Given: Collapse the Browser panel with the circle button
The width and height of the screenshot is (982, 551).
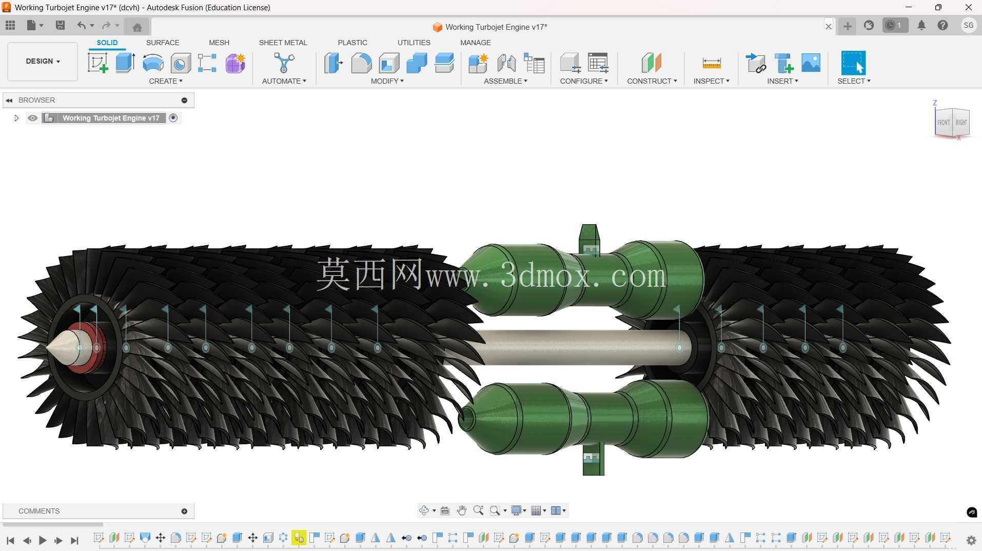Looking at the screenshot, I should click(x=184, y=100).
